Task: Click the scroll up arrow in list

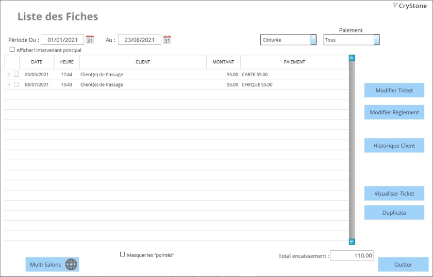Action: pyautogui.click(x=352, y=58)
